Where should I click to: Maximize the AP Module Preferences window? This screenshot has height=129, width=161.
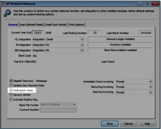(147, 4)
